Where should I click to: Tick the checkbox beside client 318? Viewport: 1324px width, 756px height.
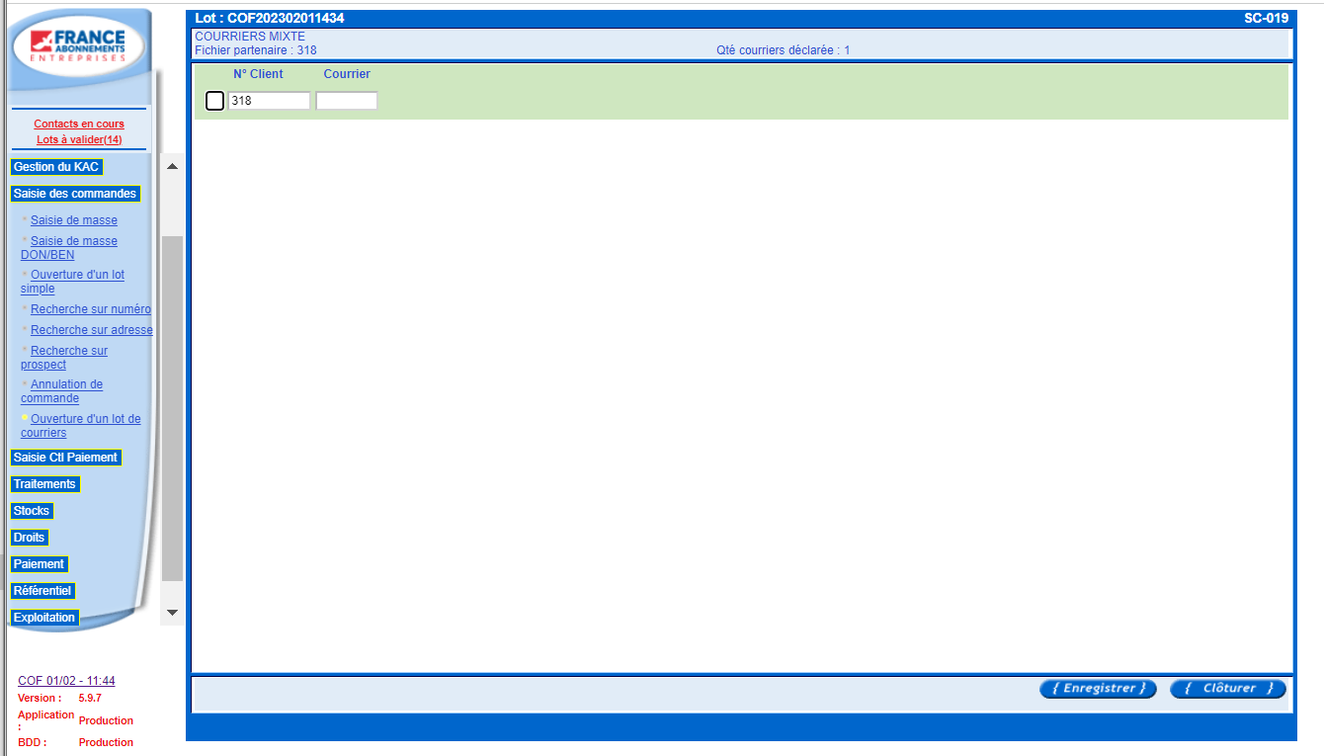(214, 101)
